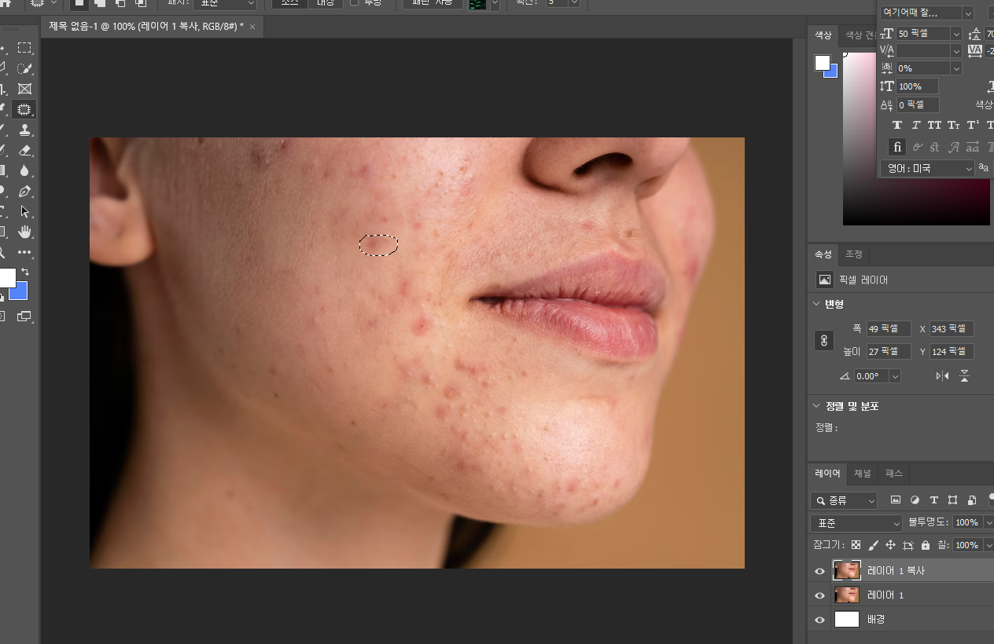This screenshot has height=644, width=994.
Task: Toggle Faux Italic in Character panel
Action: coord(916,126)
